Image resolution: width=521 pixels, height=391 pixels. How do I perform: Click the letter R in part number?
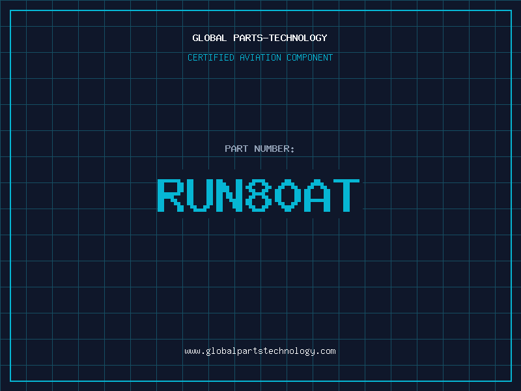pos(170,195)
